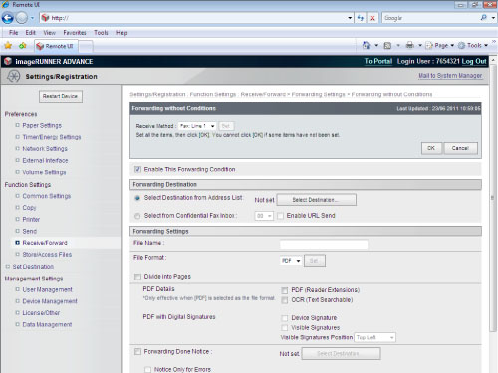Viewport: 498px width, 373px height.
Task: Click the browser Back arrow button
Action: (x=8, y=18)
